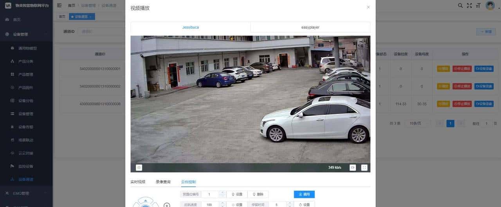Click the PTZ up direction arrow
Image resolution: width=501 pixels, height=207 pixels.
tap(145, 201)
